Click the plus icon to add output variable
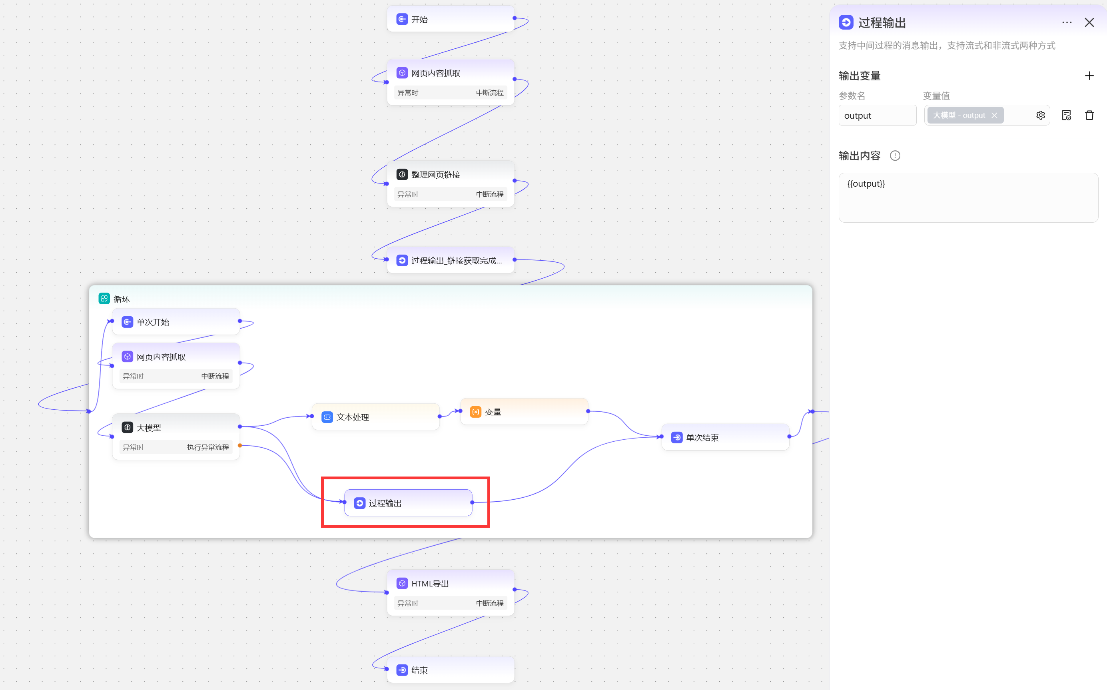This screenshot has width=1107, height=690. tap(1089, 76)
